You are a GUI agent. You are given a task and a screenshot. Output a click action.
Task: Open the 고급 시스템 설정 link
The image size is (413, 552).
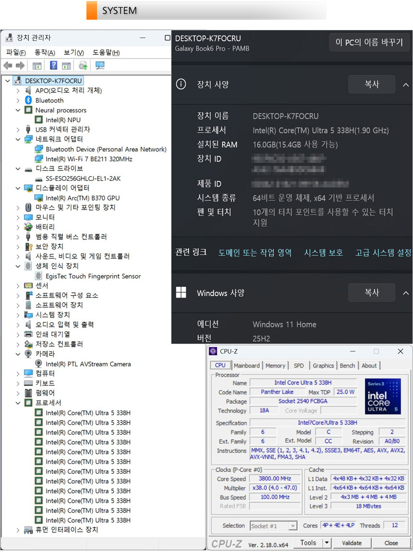click(383, 252)
